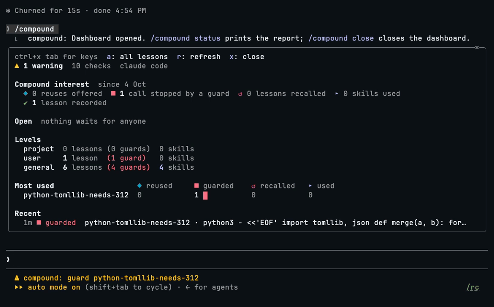This screenshot has height=307, width=494.
Task: Open the '/compound close' command link
Action: (341, 38)
